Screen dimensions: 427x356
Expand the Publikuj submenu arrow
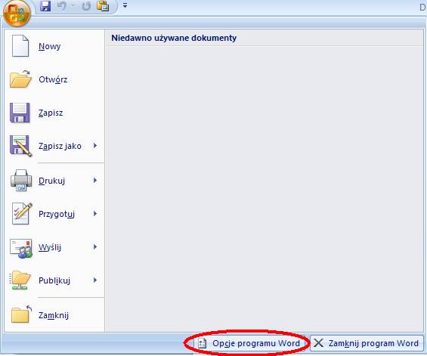[x=95, y=280]
